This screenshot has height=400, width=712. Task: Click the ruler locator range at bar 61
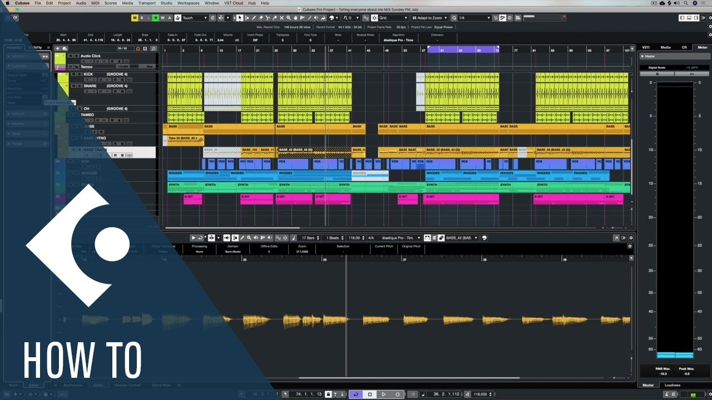pyautogui.click(x=463, y=49)
